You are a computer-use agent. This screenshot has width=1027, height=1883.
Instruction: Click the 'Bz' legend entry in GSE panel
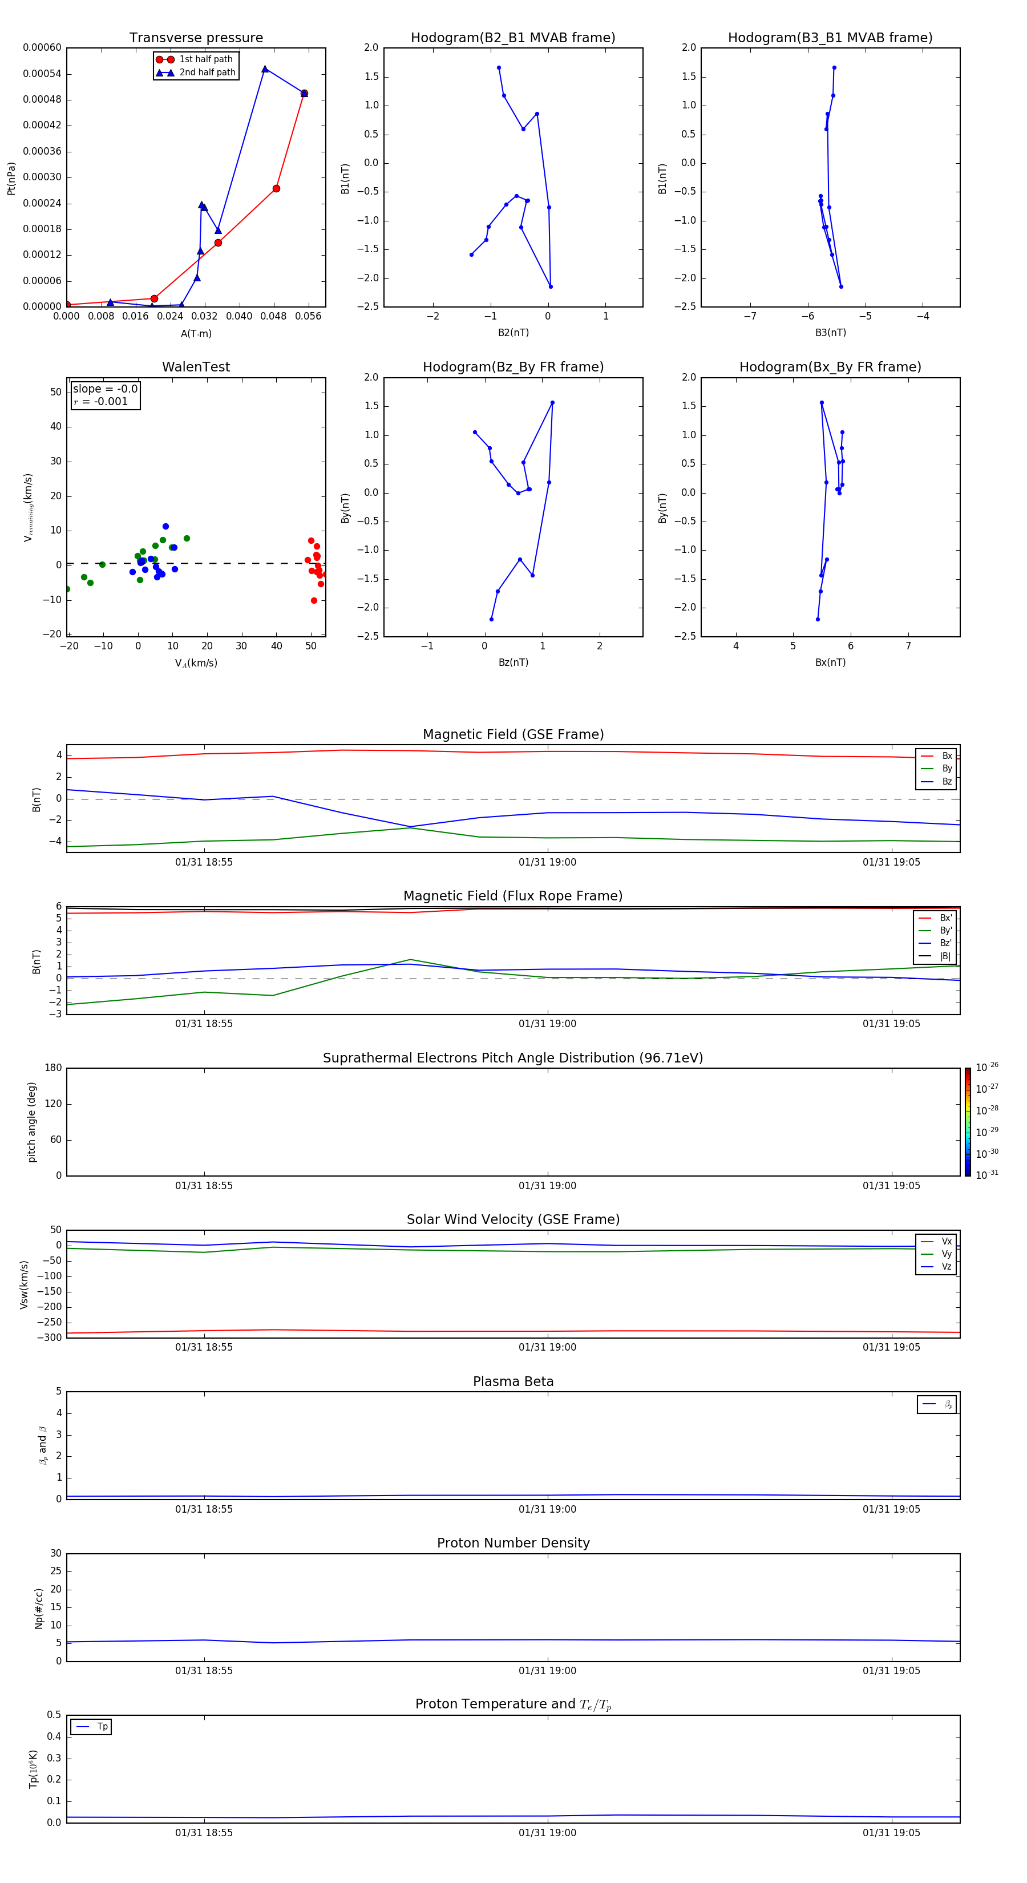936,781
